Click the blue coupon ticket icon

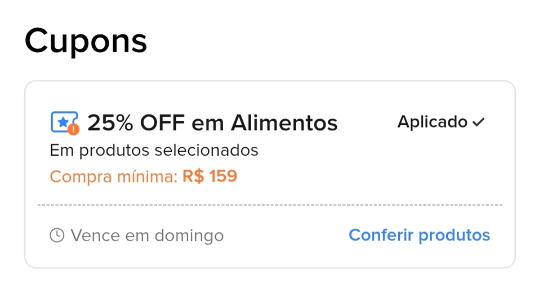click(x=63, y=122)
